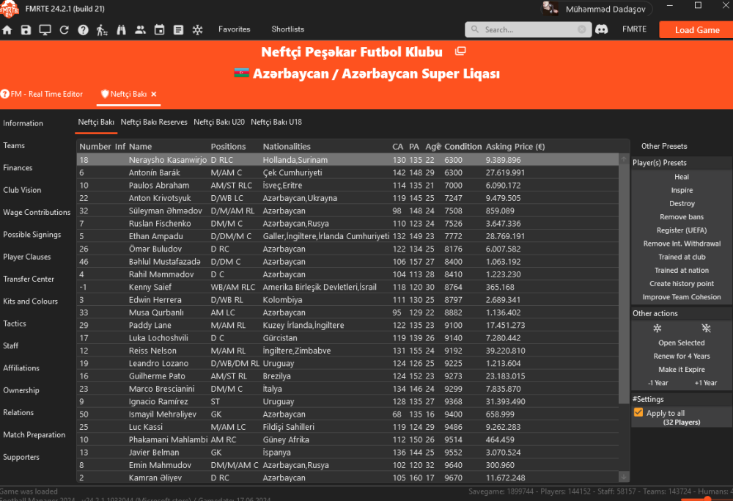733x501 pixels.
Task: Select the Neftçi Bakı U18 team tab
Action: click(276, 122)
